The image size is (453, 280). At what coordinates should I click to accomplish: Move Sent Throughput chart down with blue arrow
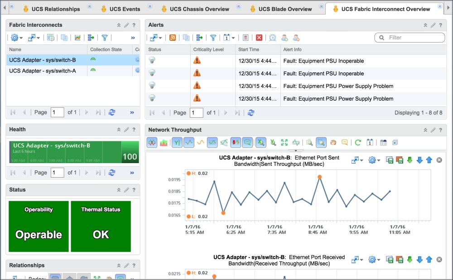[x=419, y=160]
